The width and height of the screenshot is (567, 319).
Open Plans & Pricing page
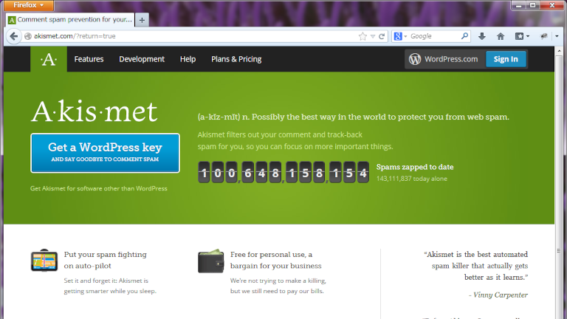tap(236, 59)
